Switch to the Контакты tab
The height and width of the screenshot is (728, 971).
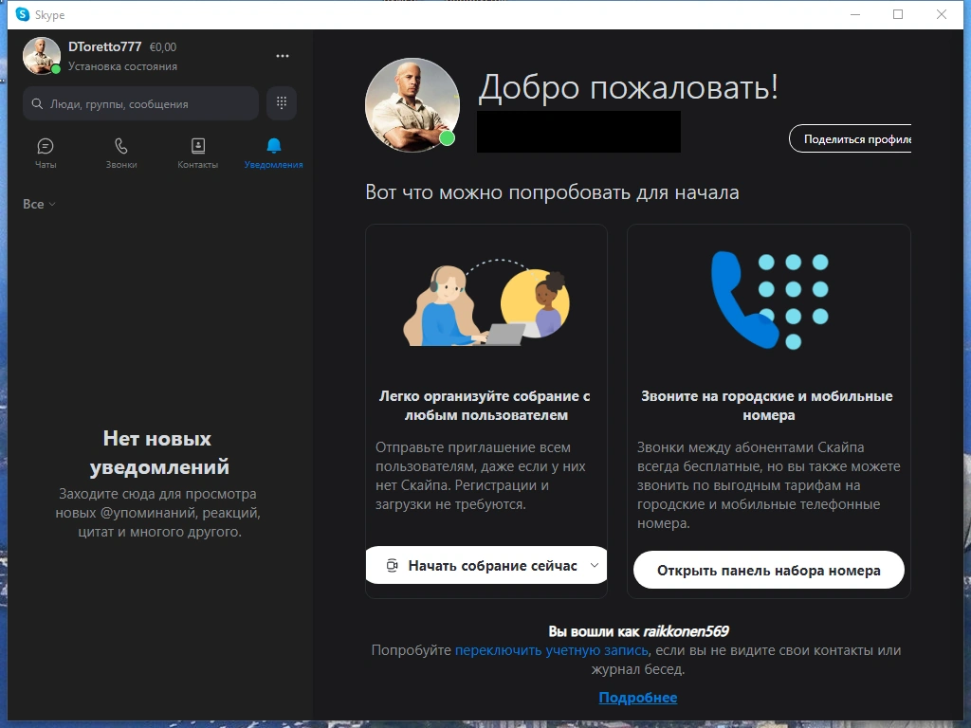(x=197, y=153)
